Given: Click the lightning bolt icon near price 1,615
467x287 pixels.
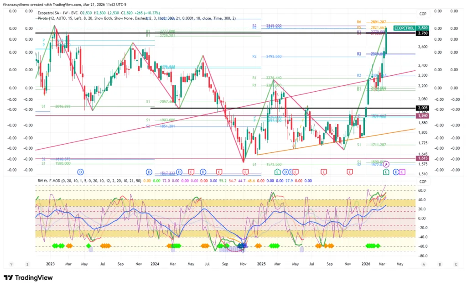Looking at the screenshot, I should coord(386,164).
